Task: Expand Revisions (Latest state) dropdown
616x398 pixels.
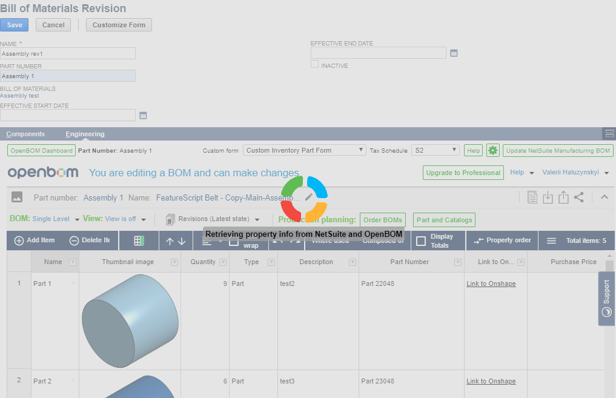Action: (x=257, y=219)
